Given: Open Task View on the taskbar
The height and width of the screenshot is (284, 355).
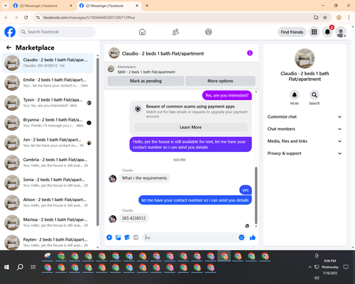Looking at the screenshot, I should click(33, 267).
